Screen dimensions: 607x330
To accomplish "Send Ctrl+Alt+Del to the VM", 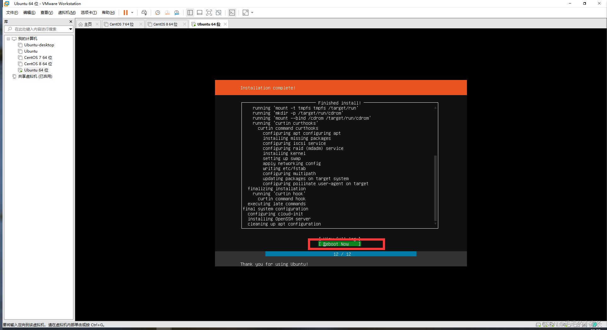I will point(144,13).
